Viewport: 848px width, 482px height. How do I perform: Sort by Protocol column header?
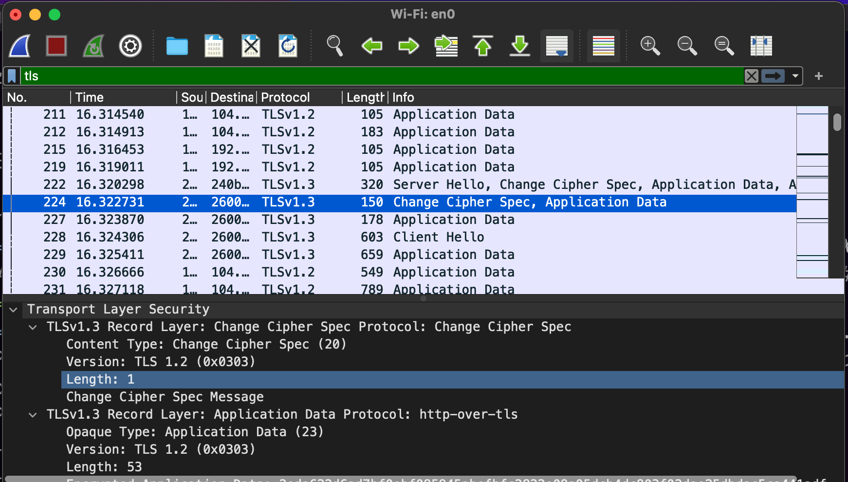pyautogui.click(x=299, y=97)
